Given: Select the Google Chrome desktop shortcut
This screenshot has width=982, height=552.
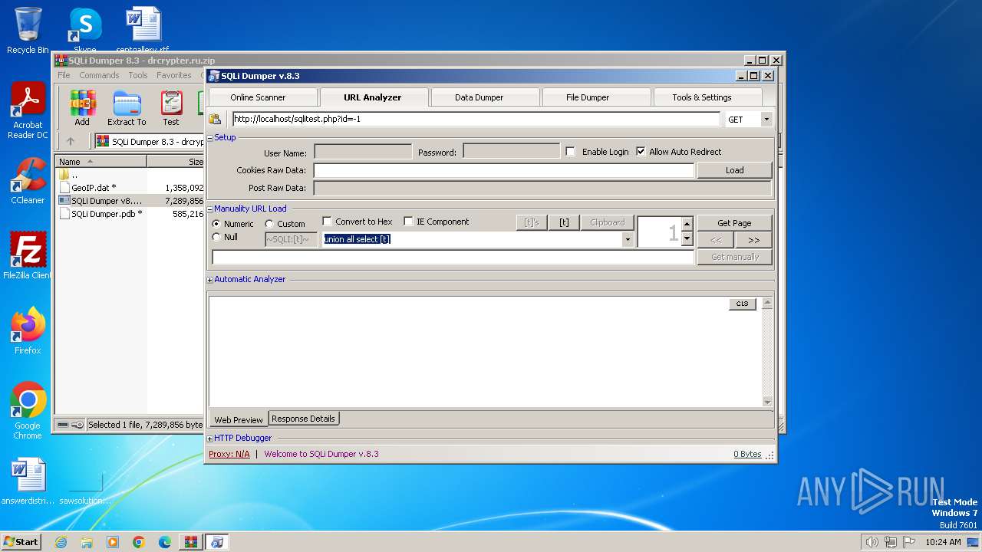Looking at the screenshot, I should point(28,411).
